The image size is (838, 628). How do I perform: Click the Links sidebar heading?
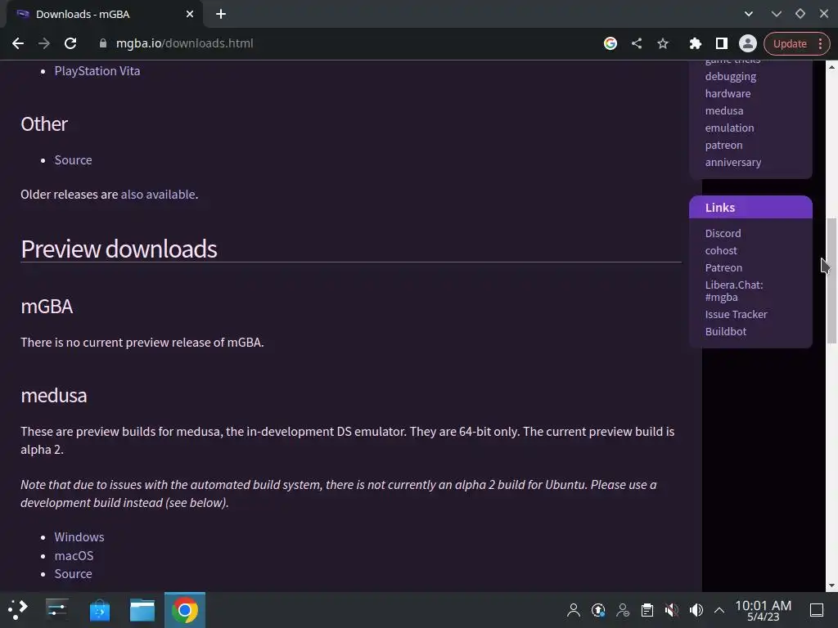coord(720,208)
